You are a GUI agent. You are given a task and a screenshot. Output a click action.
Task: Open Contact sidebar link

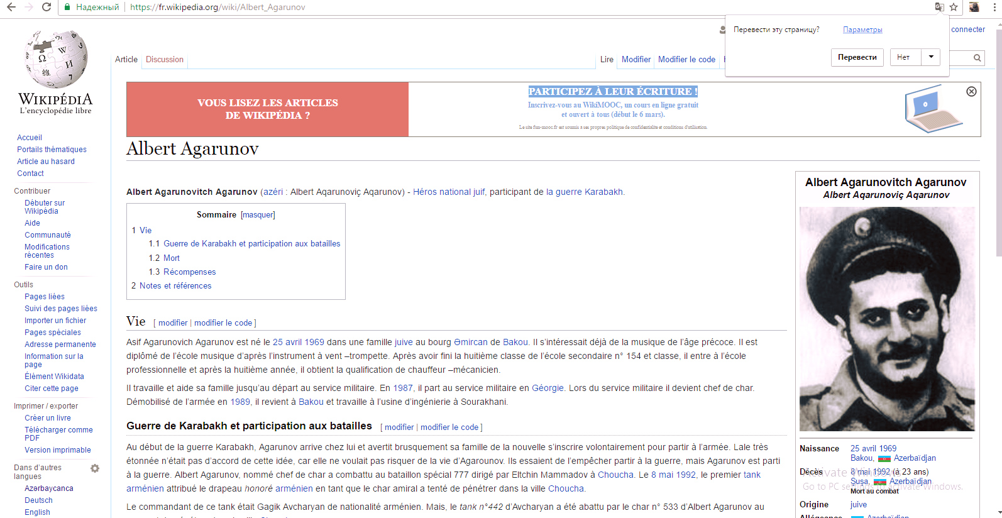click(x=30, y=174)
